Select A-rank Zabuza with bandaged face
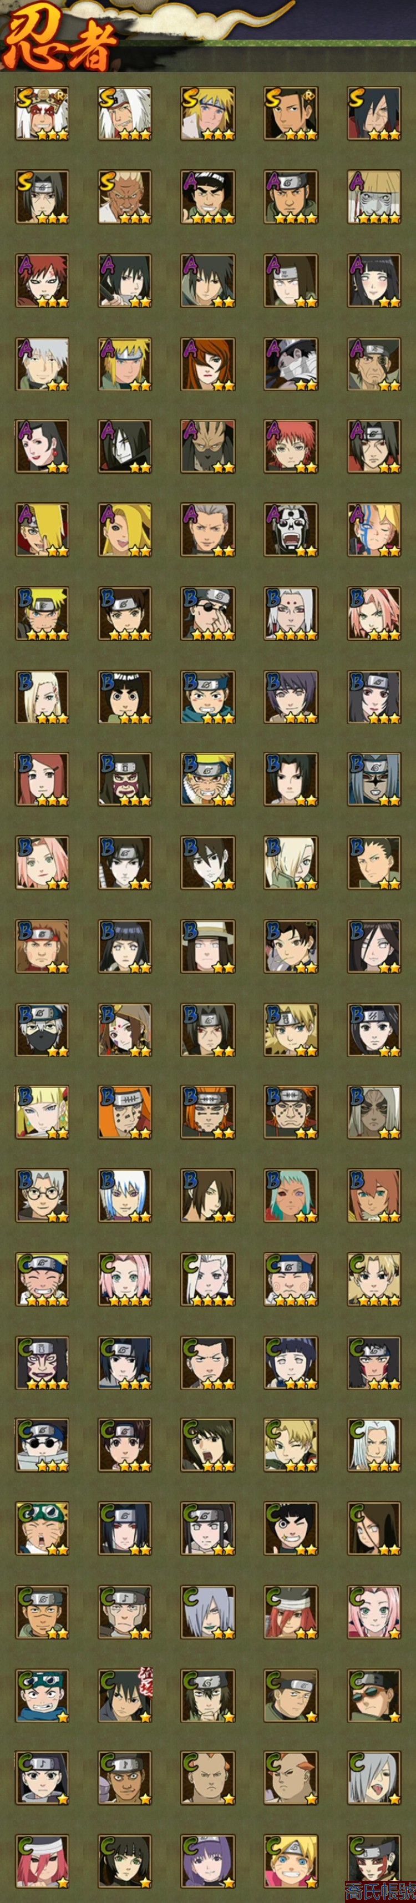The width and height of the screenshot is (416, 1903). [x=291, y=363]
